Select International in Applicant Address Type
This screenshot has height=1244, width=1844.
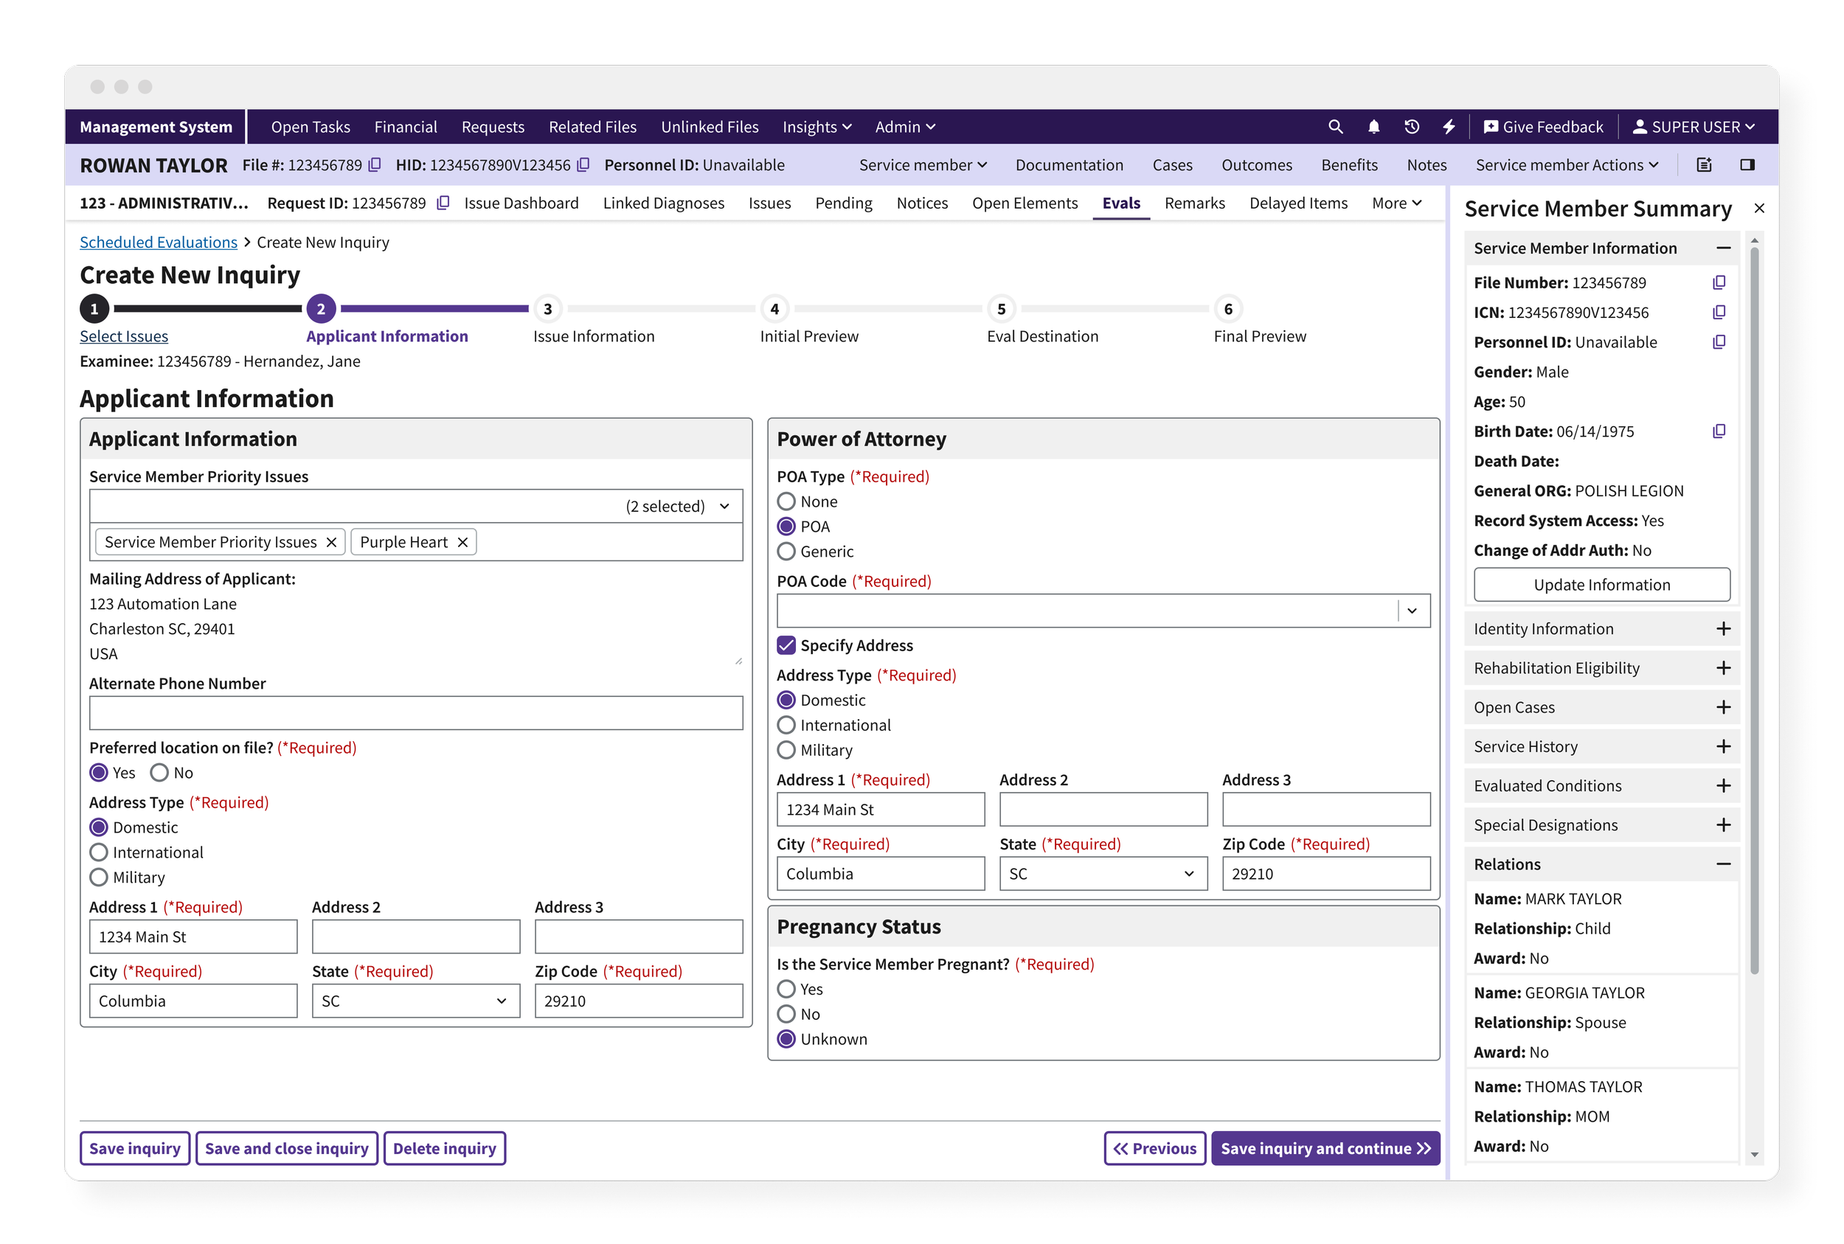point(98,853)
